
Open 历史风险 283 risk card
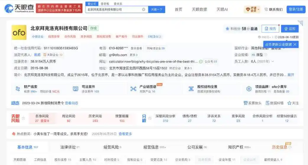click(95, 118)
